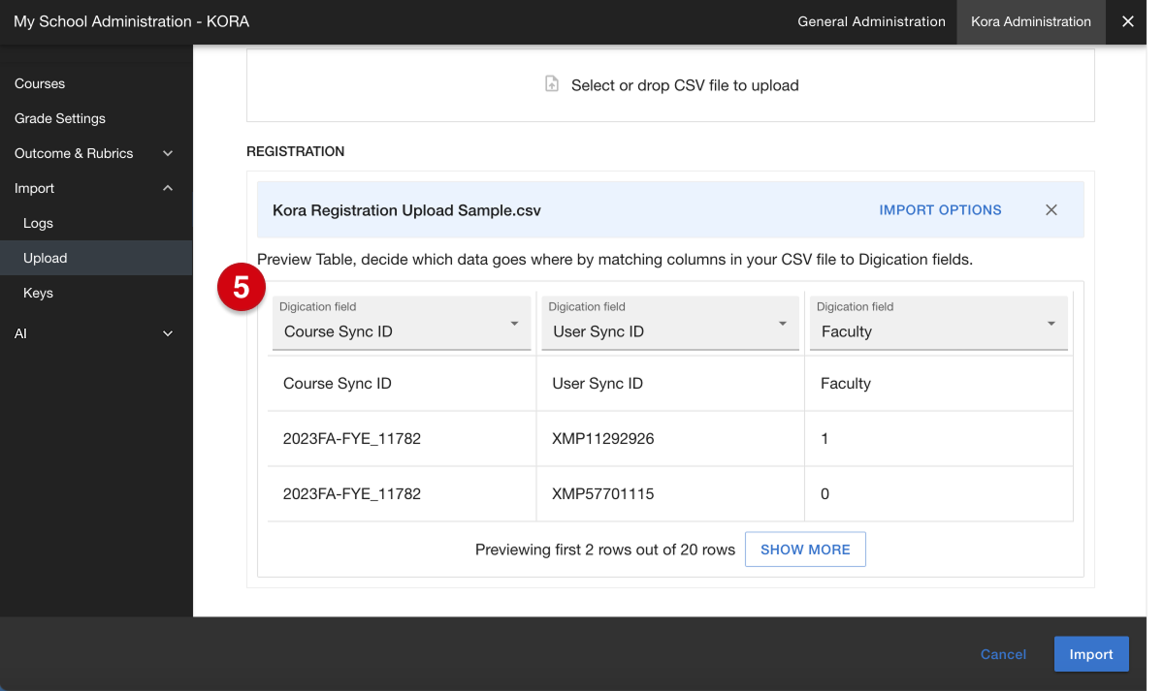Click SHOW MORE rows button
The width and height of the screenshot is (1164, 691).
click(x=805, y=550)
